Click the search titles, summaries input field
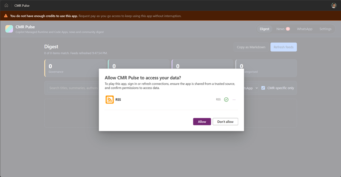 [x=73, y=88]
